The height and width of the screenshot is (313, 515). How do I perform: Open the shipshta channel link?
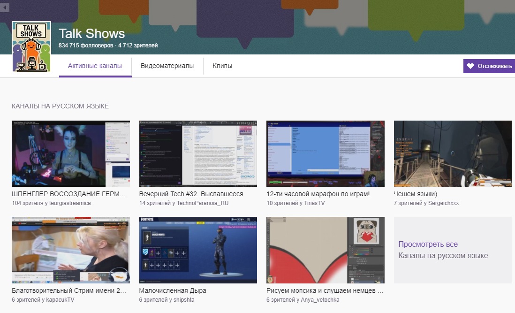183,300
